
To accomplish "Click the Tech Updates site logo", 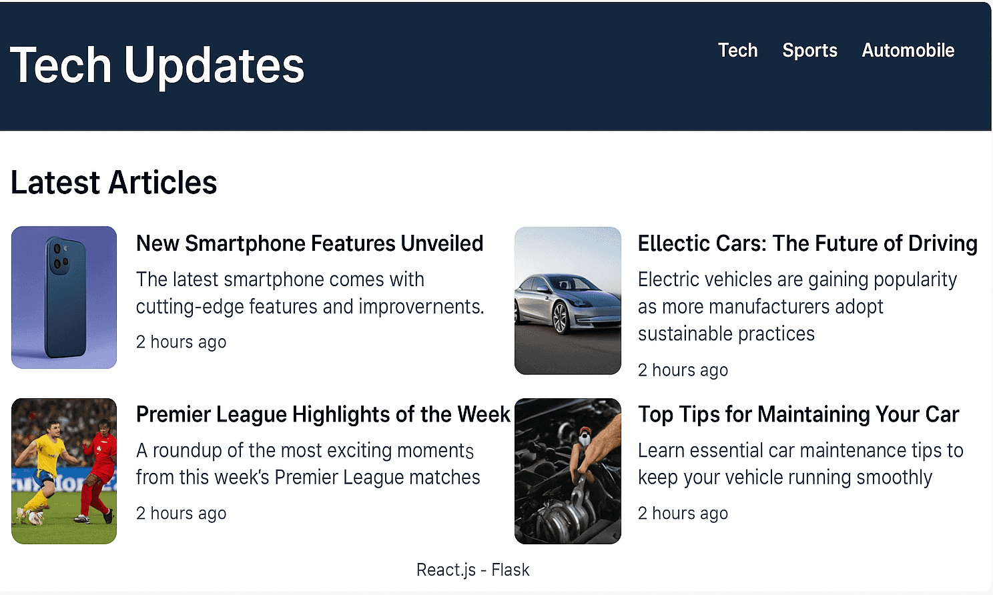I will [x=157, y=63].
